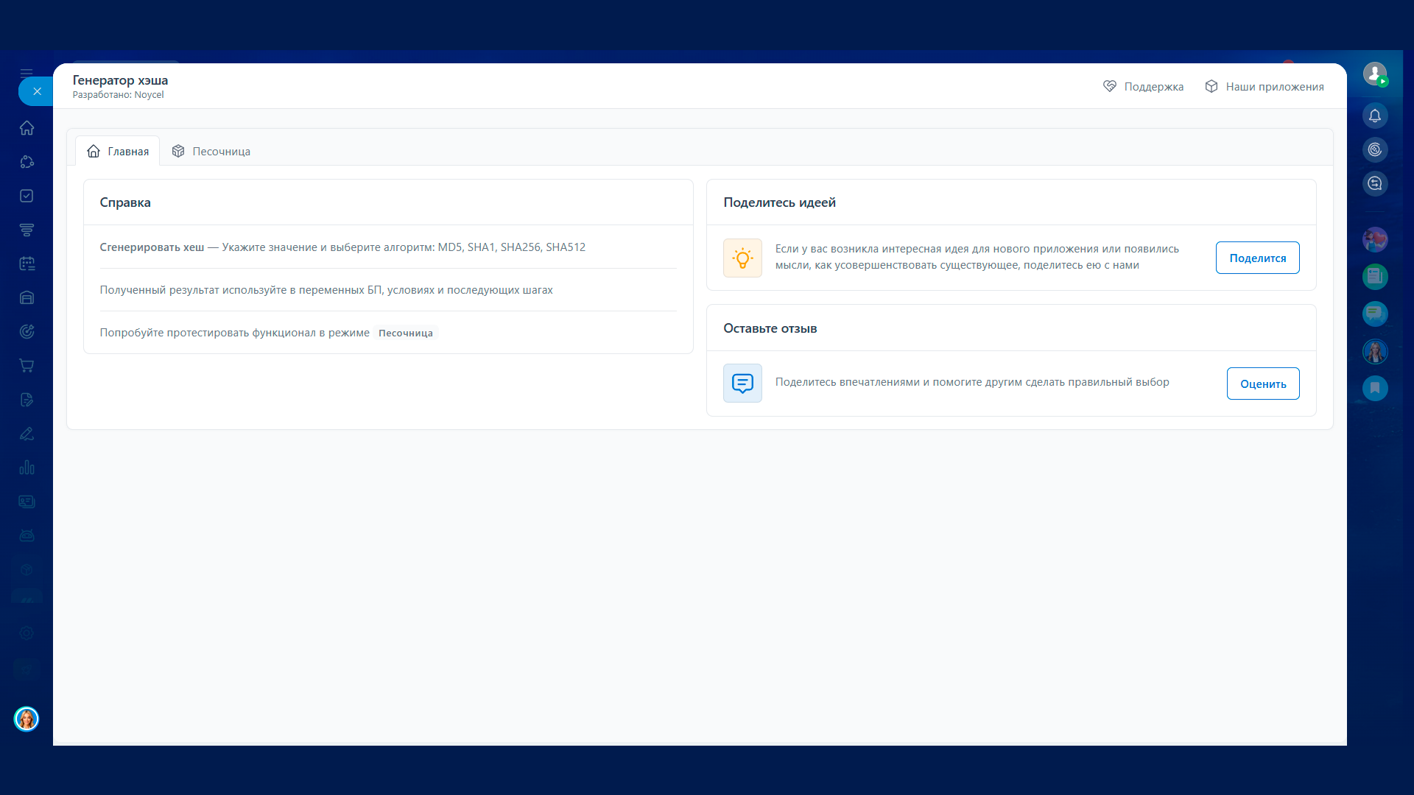Viewport: 1414px width, 795px height.
Task: Click the shopping cart sidebar icon
Action: [x=27, y=366]
